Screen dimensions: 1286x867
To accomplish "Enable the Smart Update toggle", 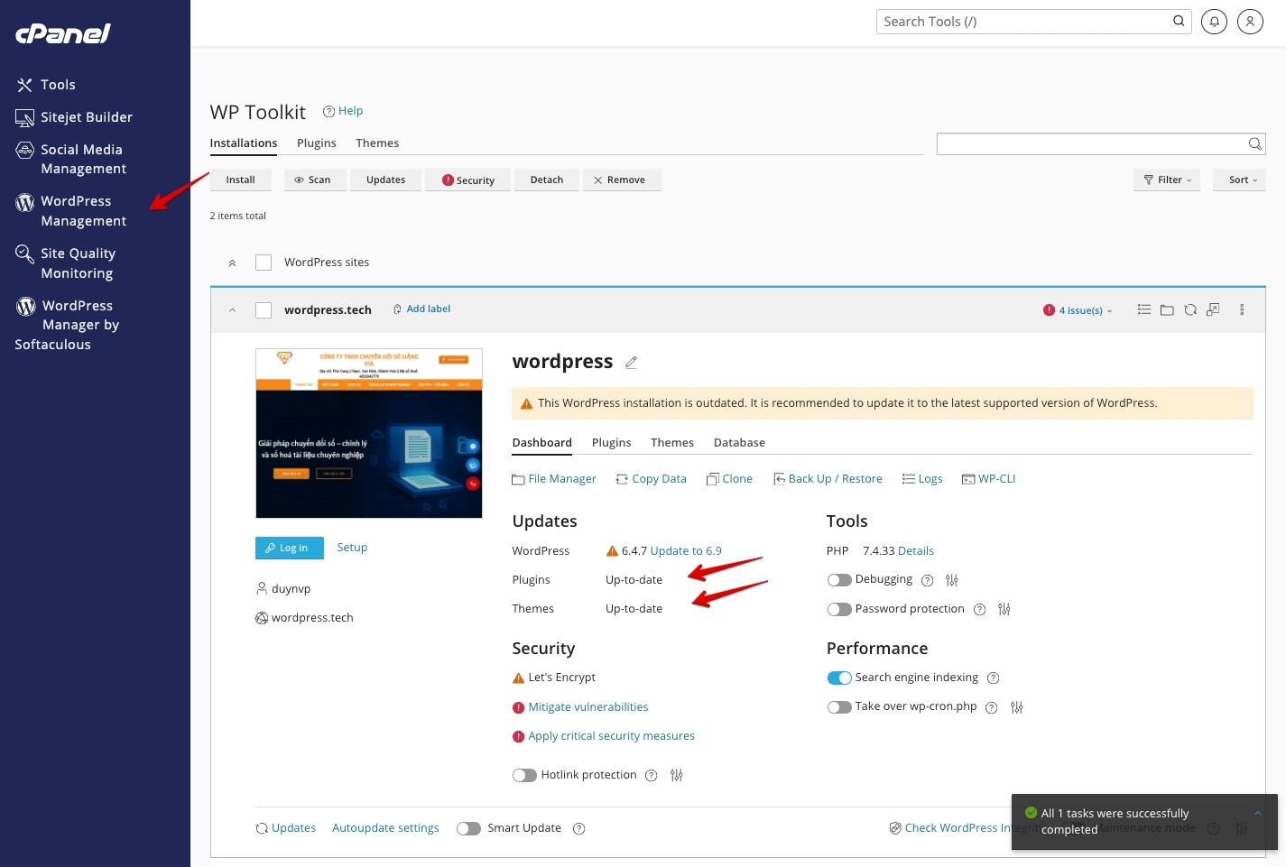I will point(468,828).
